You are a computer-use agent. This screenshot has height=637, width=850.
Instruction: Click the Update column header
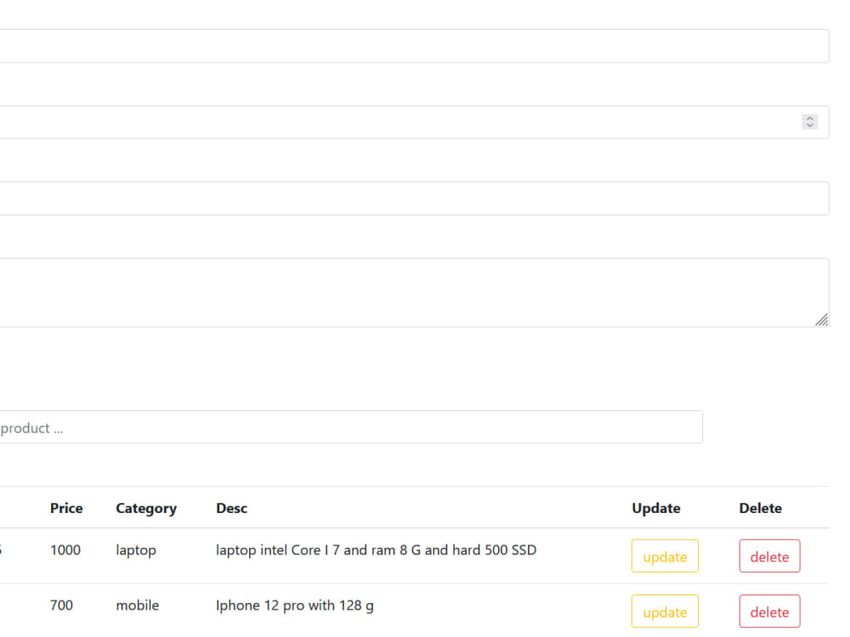(x=656, y=508)
